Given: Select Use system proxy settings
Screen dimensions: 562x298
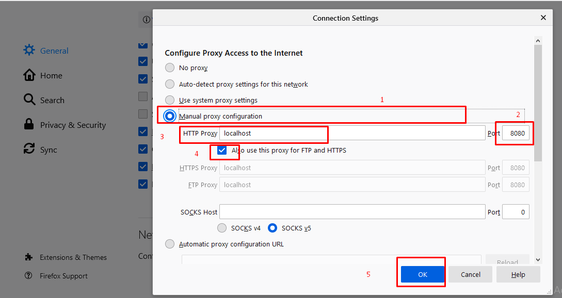Looking at the screenshot, I should [x=170, y=100].
